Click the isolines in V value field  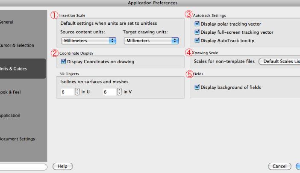[109, 92]
